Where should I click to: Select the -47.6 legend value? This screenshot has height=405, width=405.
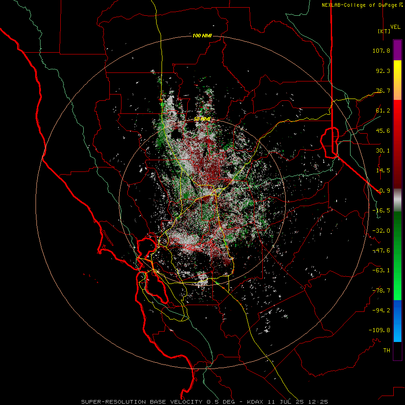point(381,251)
